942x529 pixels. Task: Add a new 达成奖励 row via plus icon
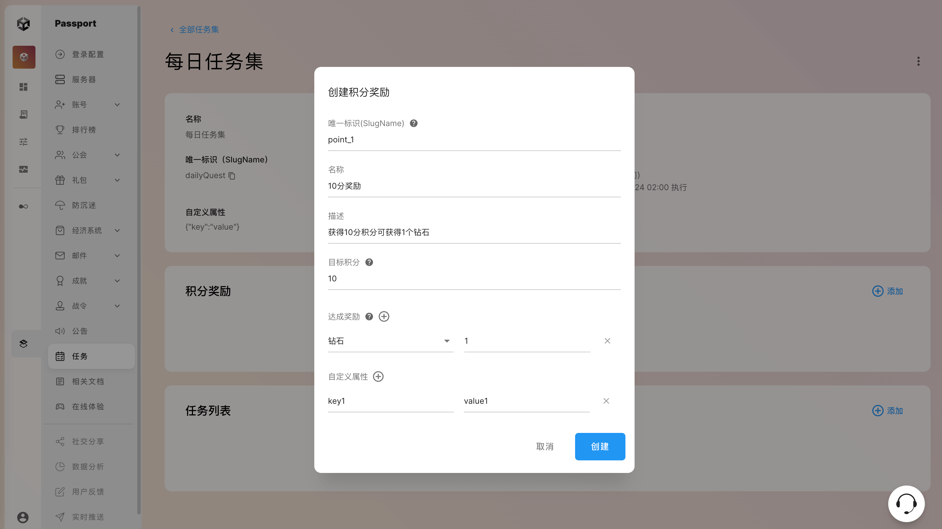383,317
